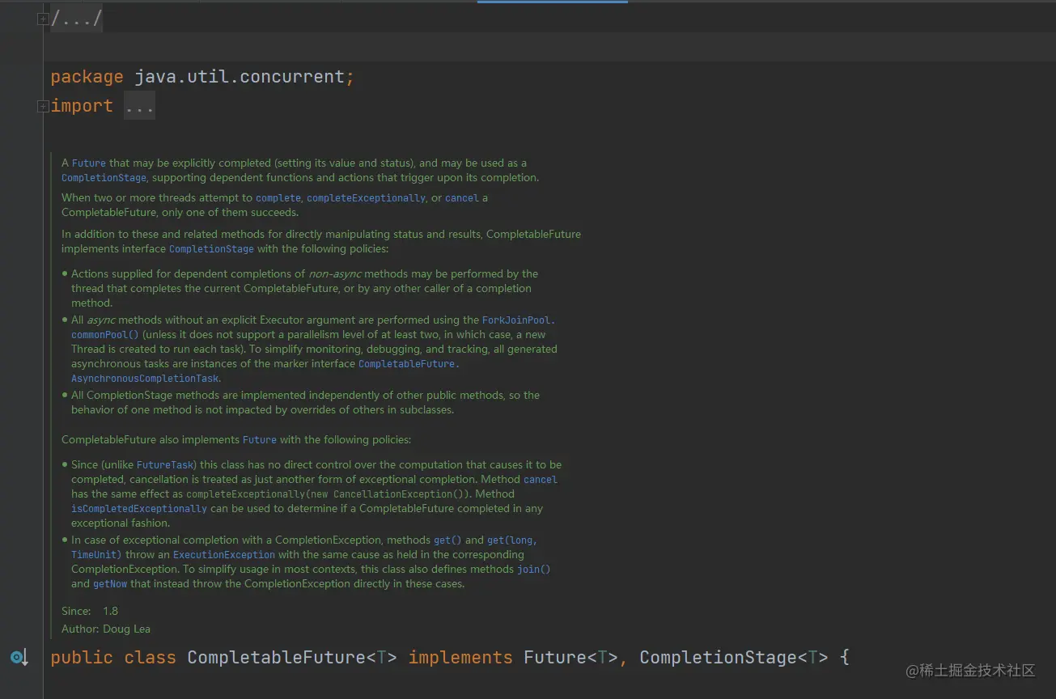Click the folded "..." placeholder after import
This screenshot has width=1056, height=699.
(x=139, y=106)
